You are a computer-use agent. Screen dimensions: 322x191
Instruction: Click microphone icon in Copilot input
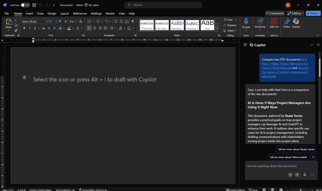click(305, 175)
